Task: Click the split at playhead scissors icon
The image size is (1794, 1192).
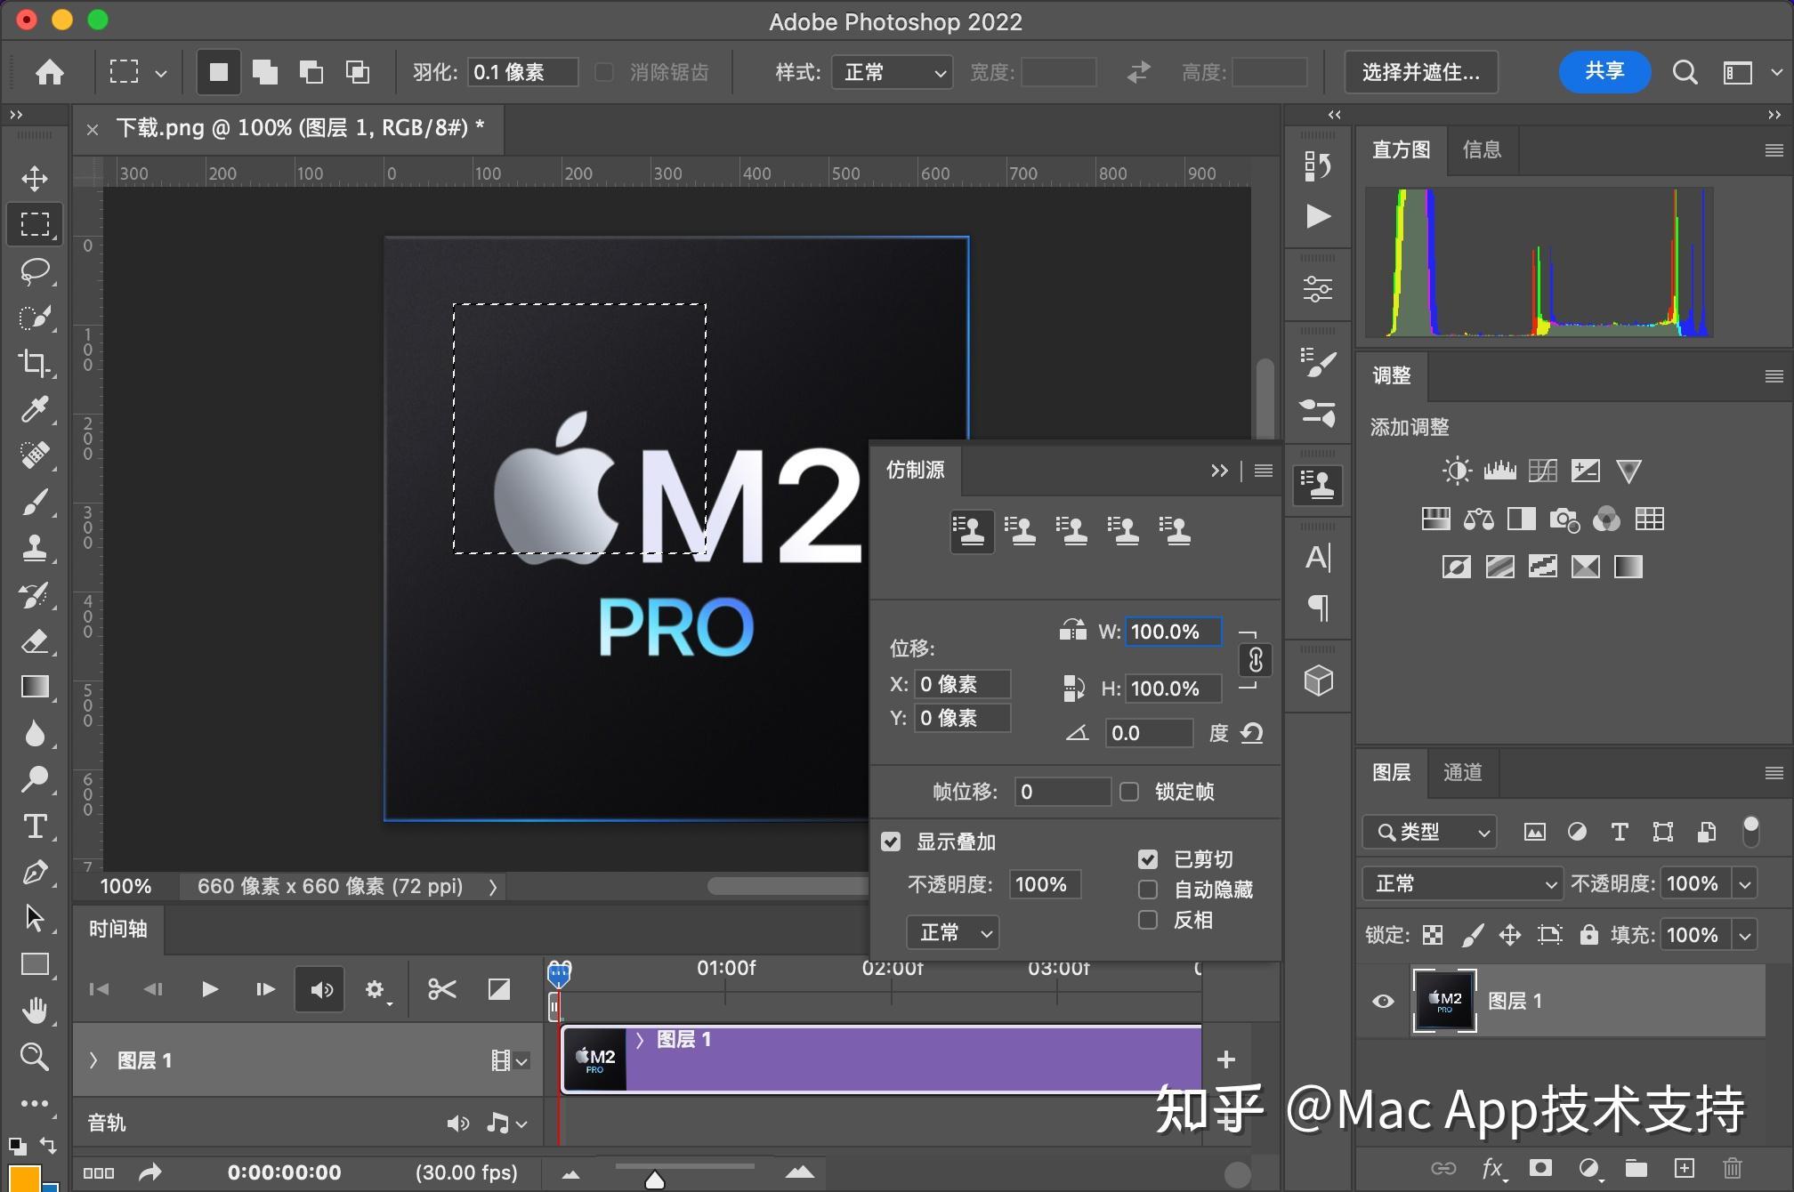Action: click(441, 989)
